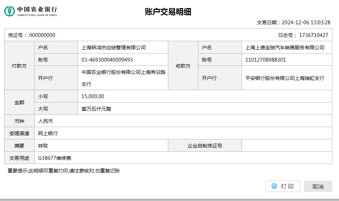Screen dimensions: 339x201
Task: Select the amount value 15,000.00
Action: [x=93, y=96]
